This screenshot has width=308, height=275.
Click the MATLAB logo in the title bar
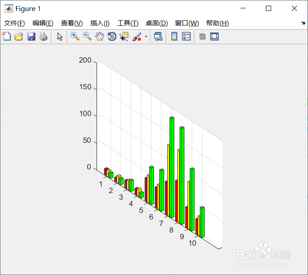tap(9, 8)
